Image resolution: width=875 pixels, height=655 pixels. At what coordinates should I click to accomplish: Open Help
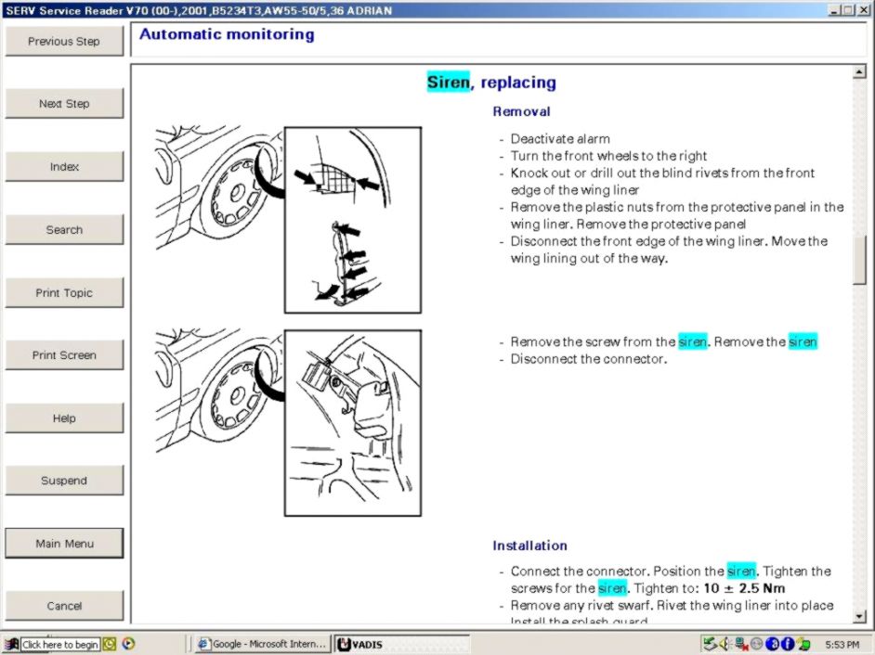click(x=64, y=418)
